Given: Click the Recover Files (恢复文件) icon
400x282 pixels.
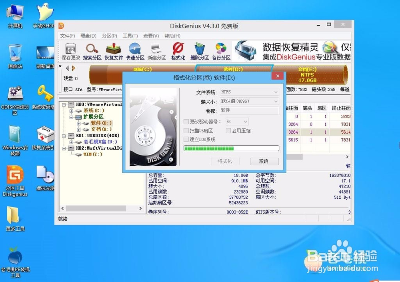Looking at the screenshot, I should pyautogui.click(x=114, y=51).
